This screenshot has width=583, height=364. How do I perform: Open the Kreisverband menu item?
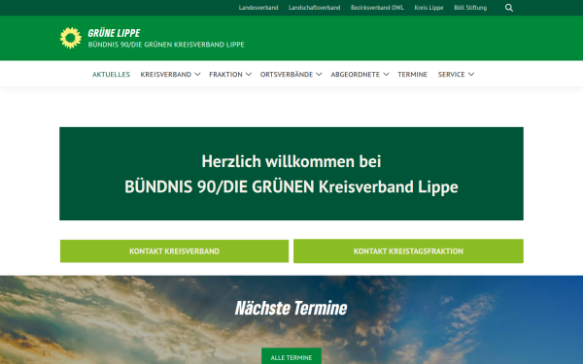pos(166,75)
